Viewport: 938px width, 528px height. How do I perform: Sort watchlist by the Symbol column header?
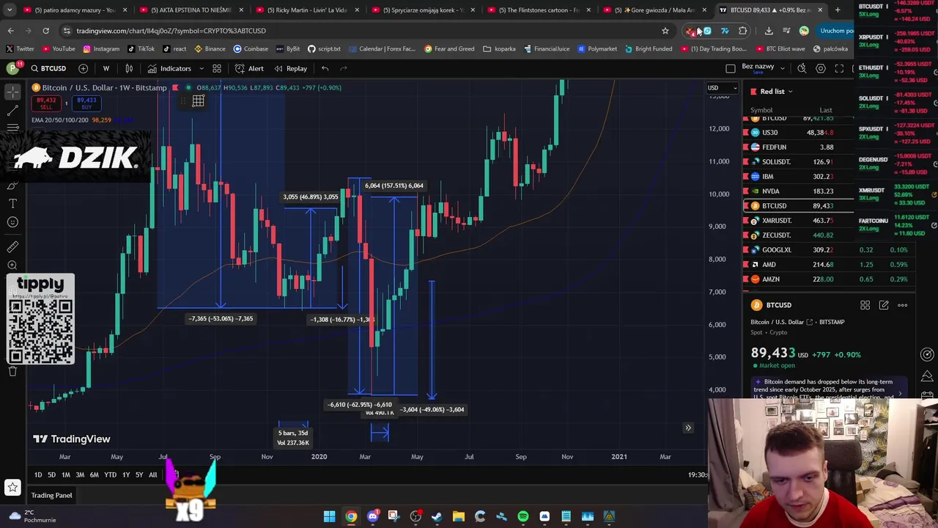coord(761,110)
